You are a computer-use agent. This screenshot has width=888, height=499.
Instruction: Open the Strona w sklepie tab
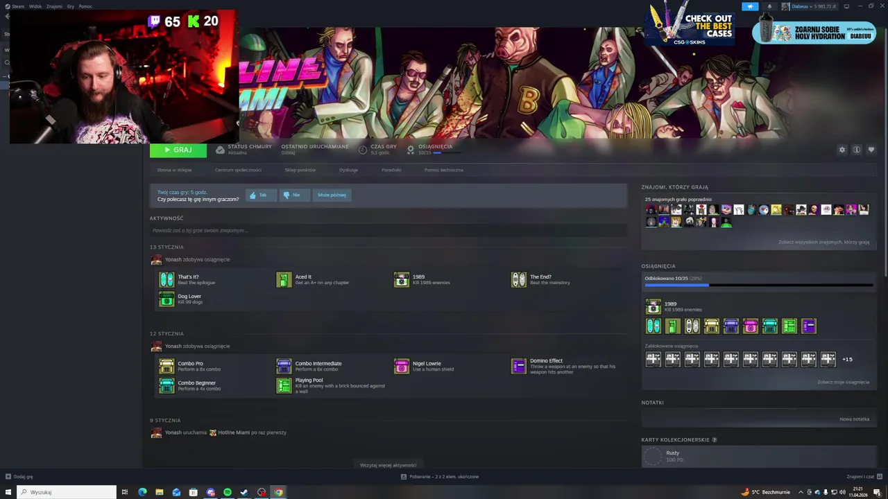click(174, 170)
